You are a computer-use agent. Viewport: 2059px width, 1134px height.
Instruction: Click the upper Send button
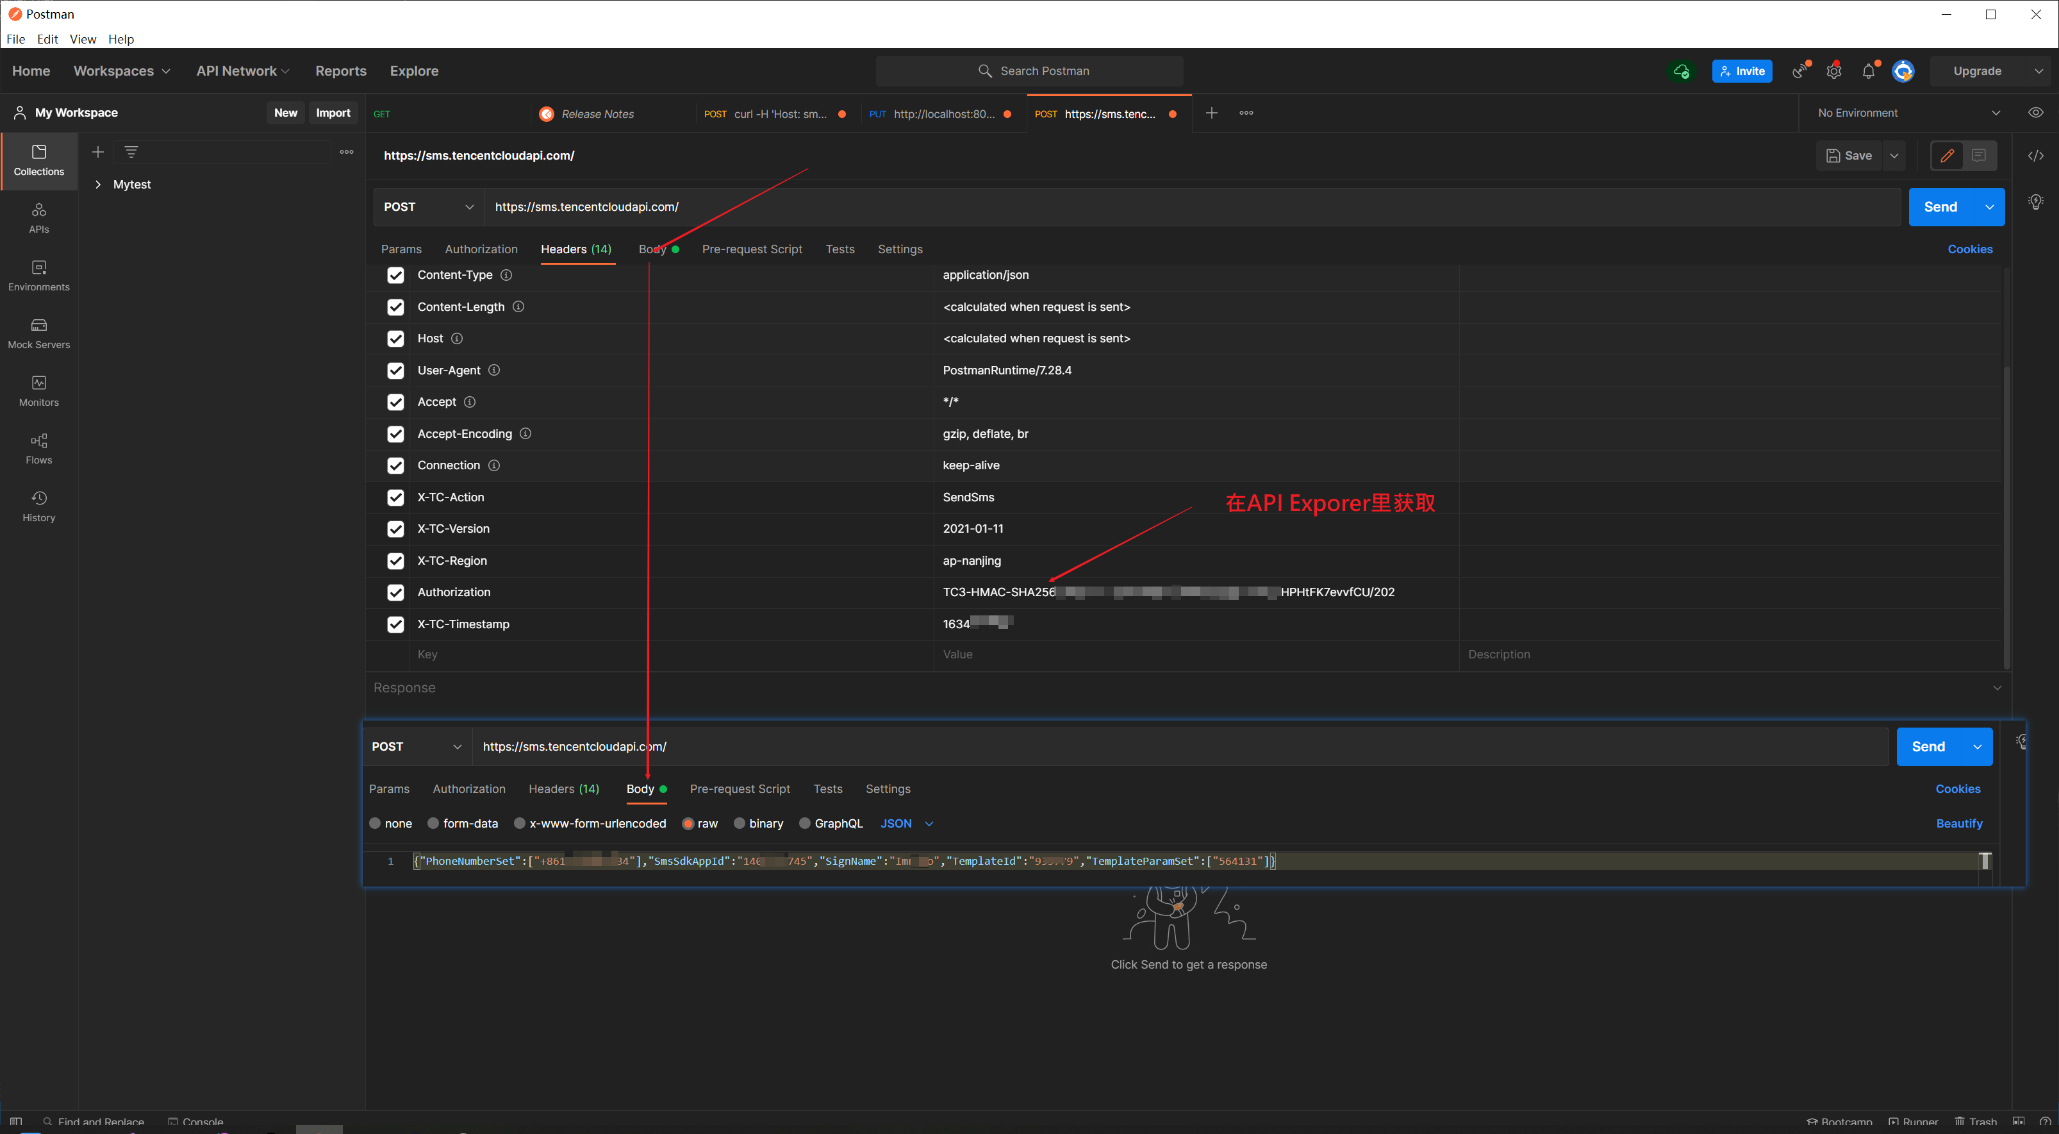(1940, 207)
